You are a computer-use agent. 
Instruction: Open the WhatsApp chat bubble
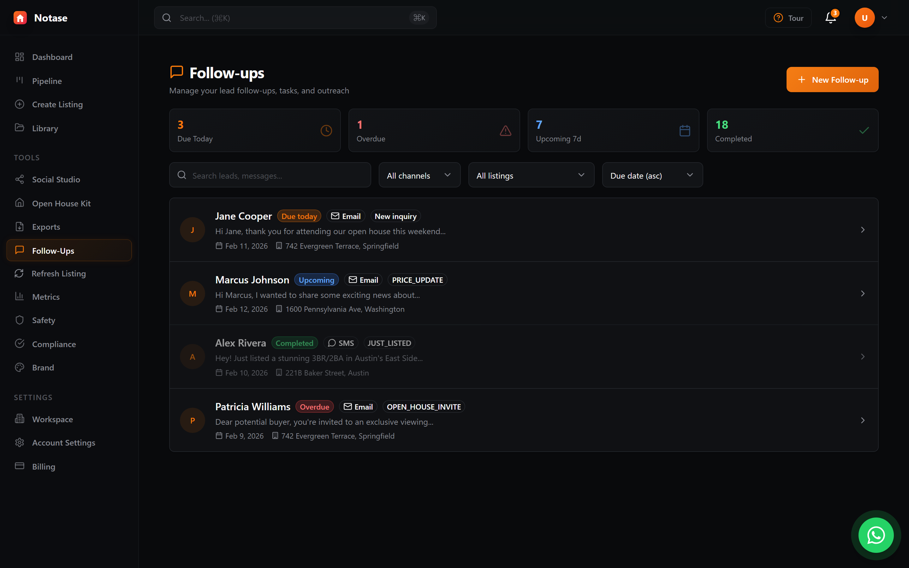(876, 535)
